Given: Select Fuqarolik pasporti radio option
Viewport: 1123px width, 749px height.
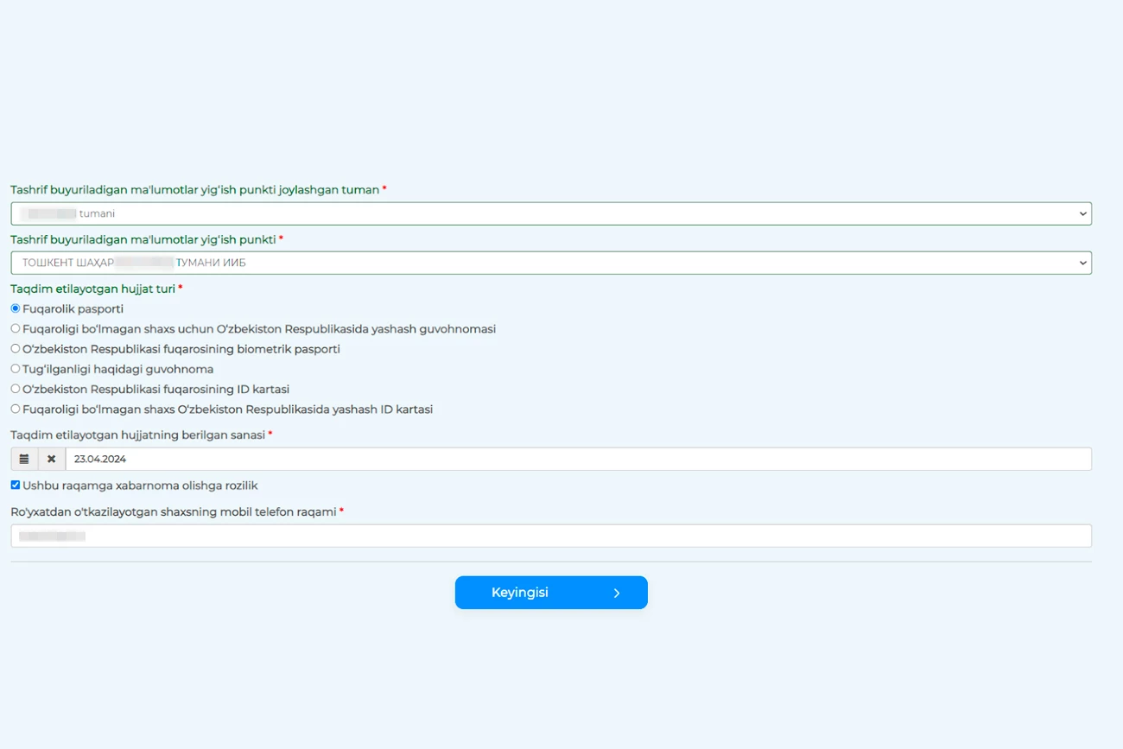Looking at the screenshot, I should [16, 308].
